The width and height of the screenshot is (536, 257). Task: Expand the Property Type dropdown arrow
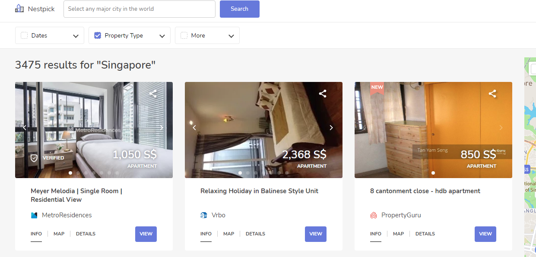162,36
